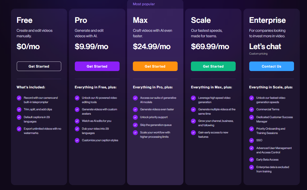
Task: Click checkmark next to Dedicated Customer Success Manager
Action: coord(252,117)
